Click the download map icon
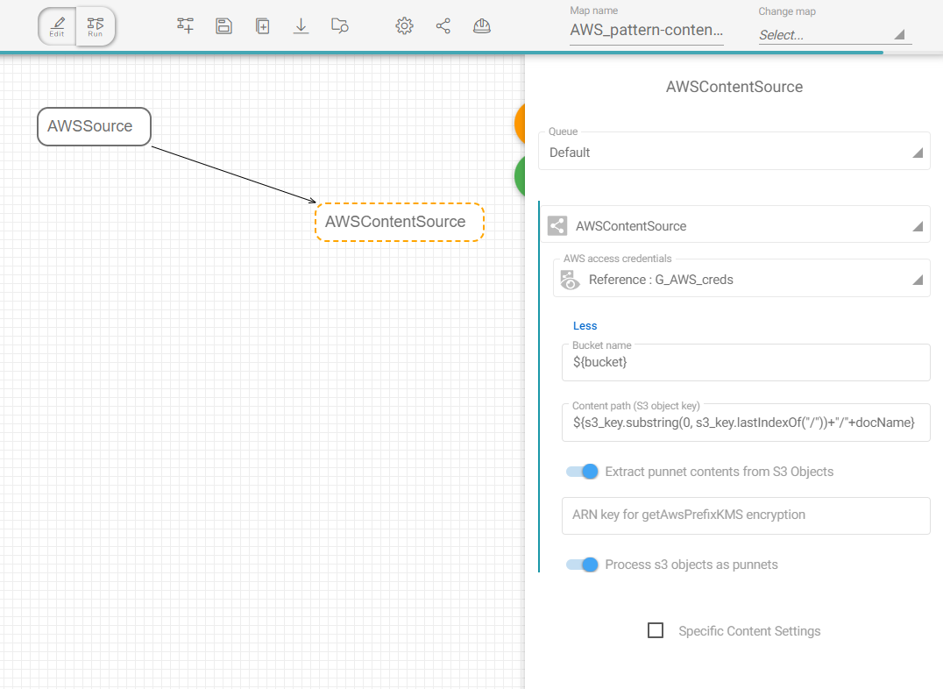The image size is (943, 689). pos(301,26)
